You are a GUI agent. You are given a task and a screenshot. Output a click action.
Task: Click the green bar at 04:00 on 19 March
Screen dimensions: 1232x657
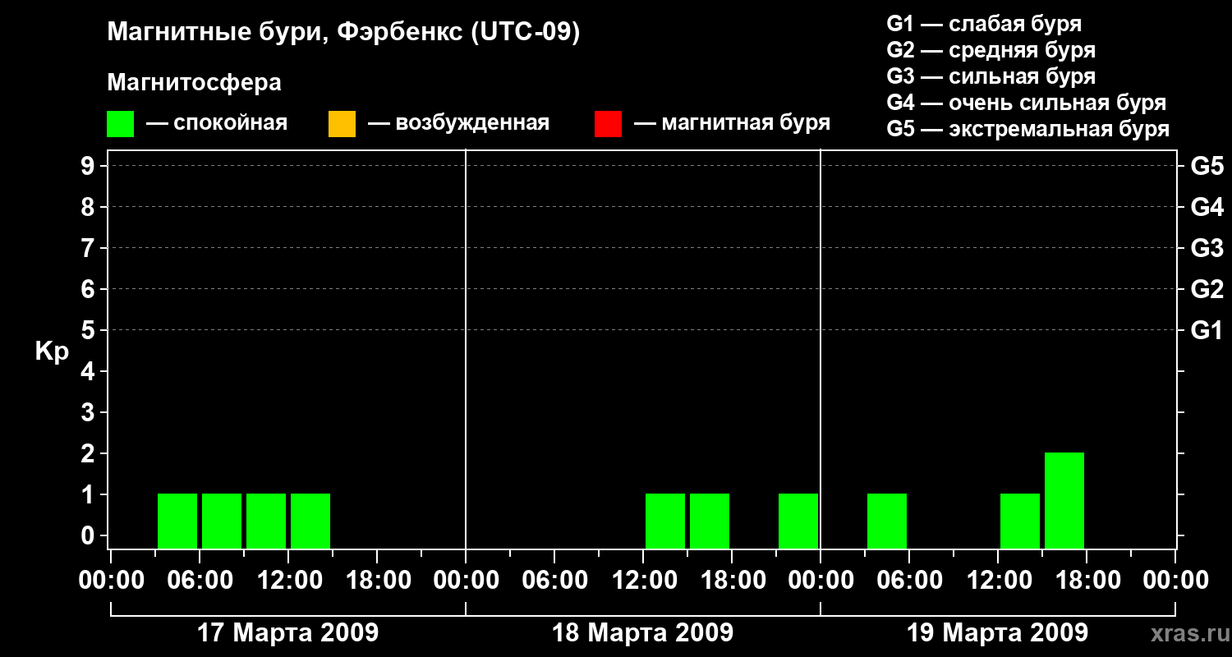[887, 521]
